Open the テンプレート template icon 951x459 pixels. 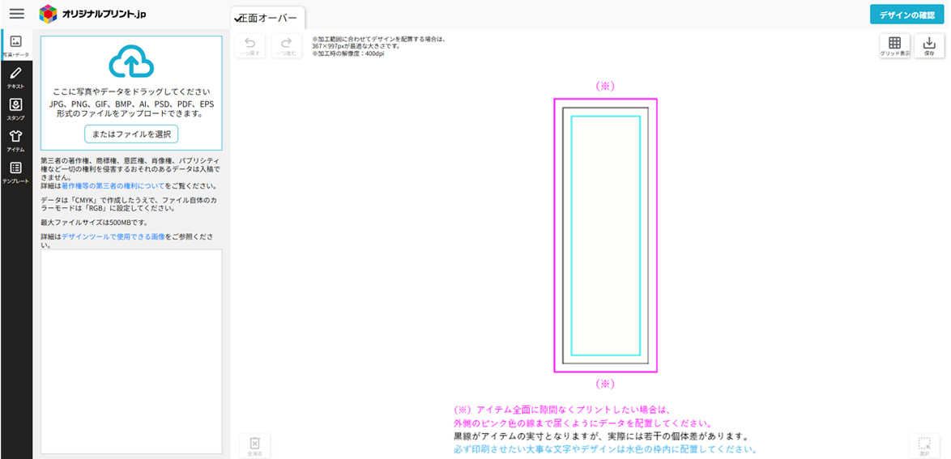tap(16, 172)
